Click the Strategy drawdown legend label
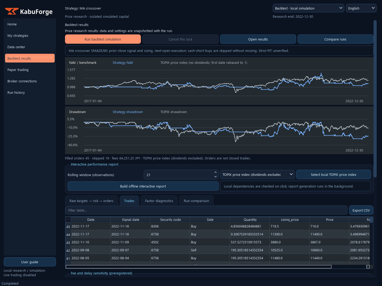 [128, 112]
